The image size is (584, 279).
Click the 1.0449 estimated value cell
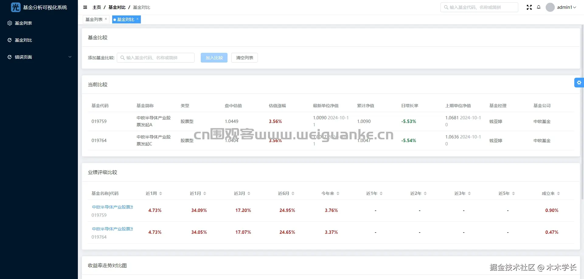pyautogui.click(x=231, y=121)
